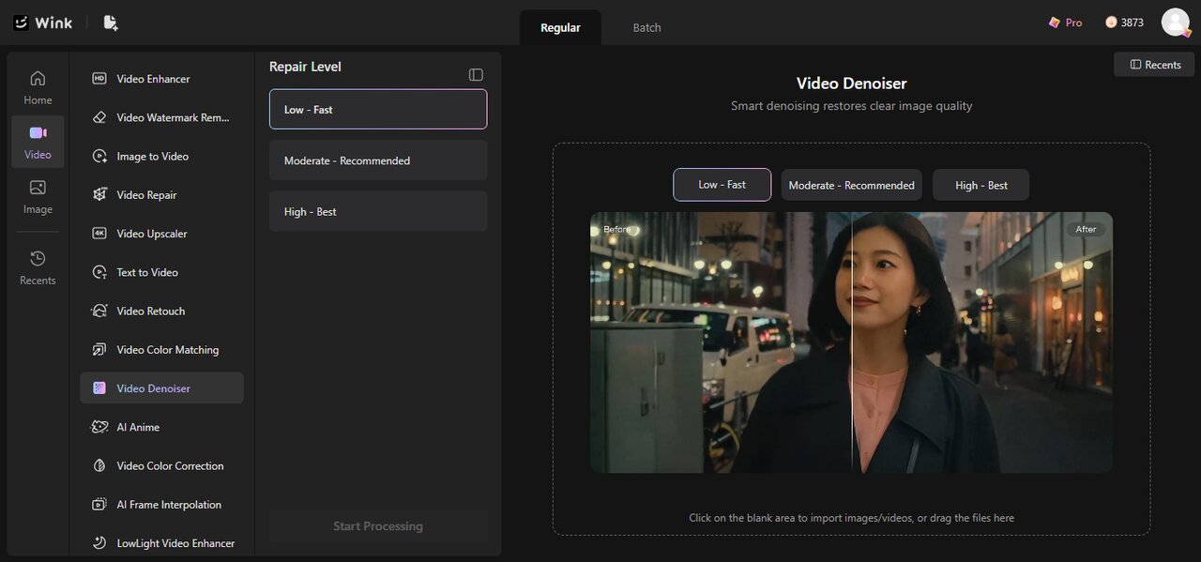1201x562 pixels.
Task: Open Video Color Matching tool label
Action: click(x=168, y=350)
